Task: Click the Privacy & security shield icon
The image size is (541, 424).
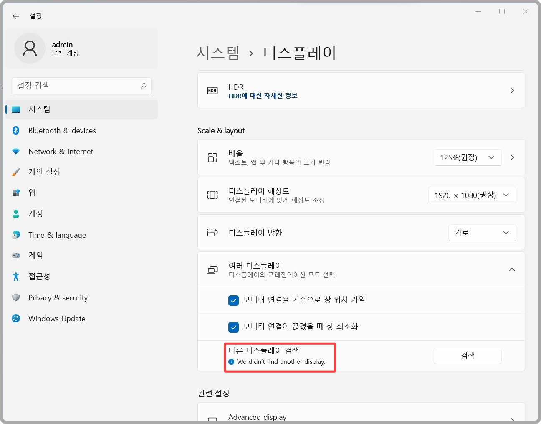Action: point(15,297)
